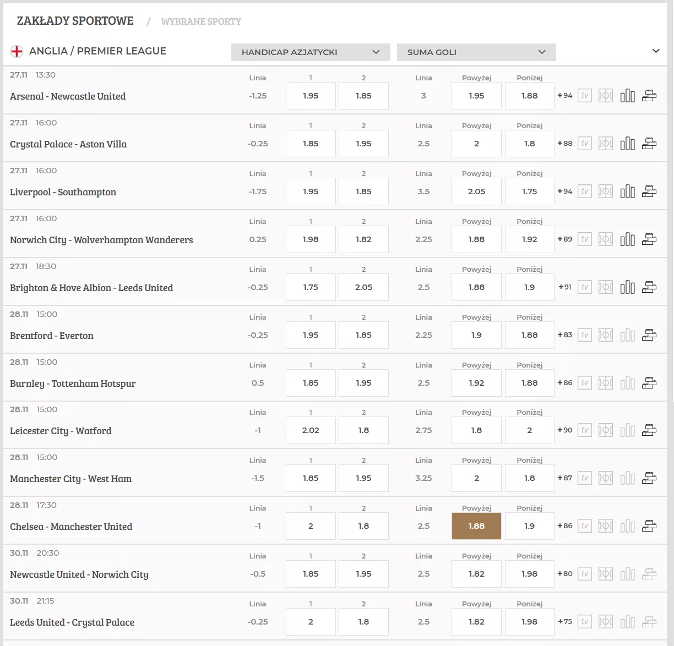Open bet builder bricks for Liverpool - Southampton
Image resolution: width=674 pixels, height=646 pixels.
(x=649, y=191)
